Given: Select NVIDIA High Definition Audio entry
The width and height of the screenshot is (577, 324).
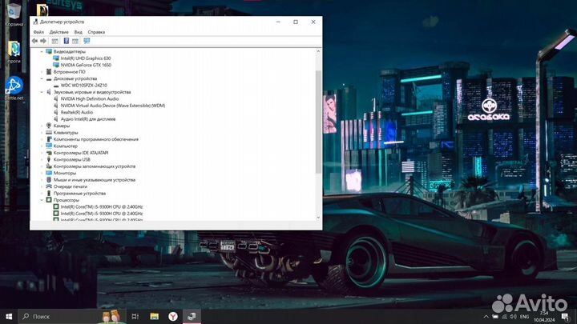Looking at the screenshot, I should (90, 99).
